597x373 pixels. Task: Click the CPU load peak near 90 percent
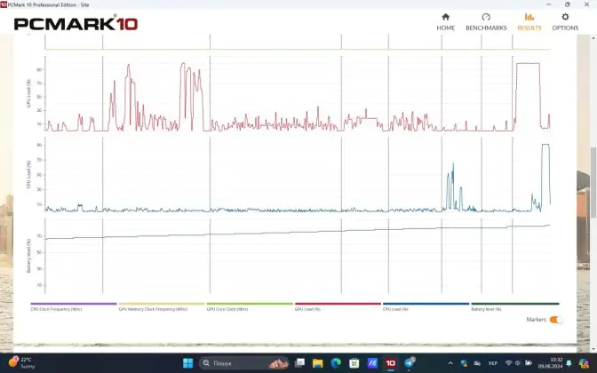coord(545,145)
